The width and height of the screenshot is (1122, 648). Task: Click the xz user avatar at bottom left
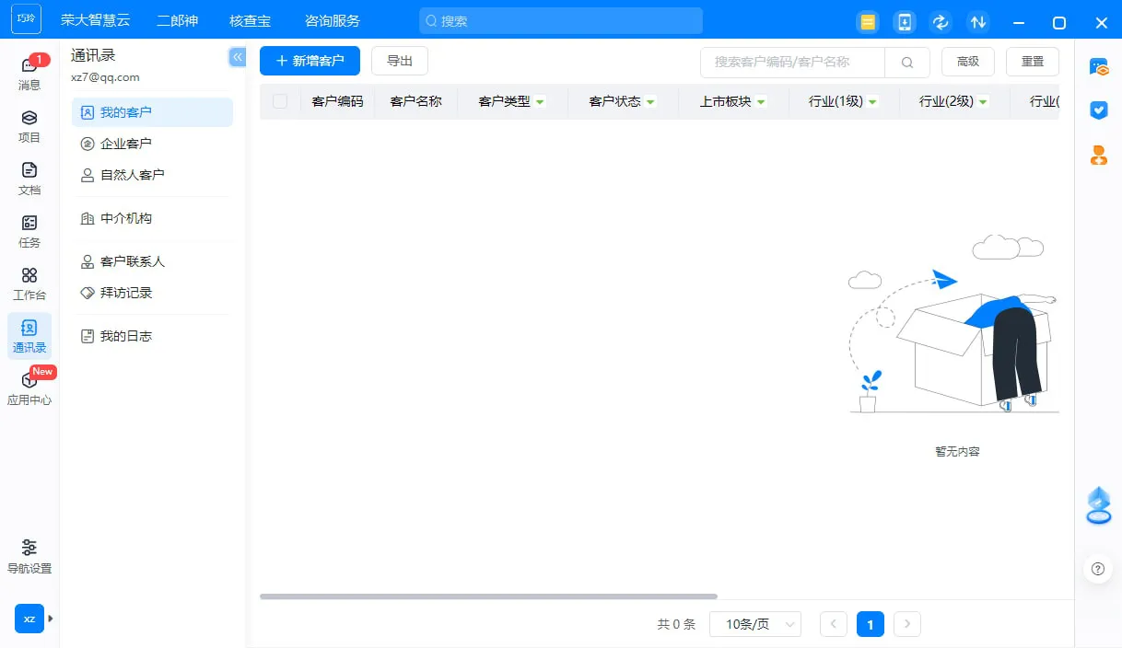(29, 619)
